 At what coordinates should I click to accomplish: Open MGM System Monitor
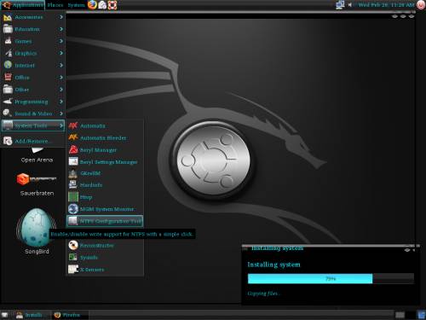coord(105,209)
